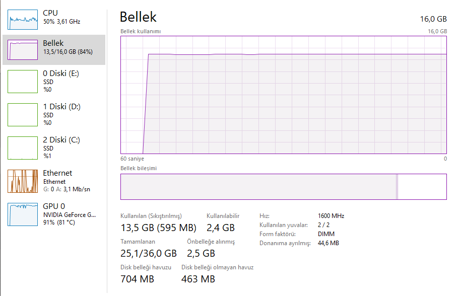Screen dimensions: 459x296
Task: Click the Bellek bileşimi composition bar
Action: pyautogui.click(x=283, y=187)
